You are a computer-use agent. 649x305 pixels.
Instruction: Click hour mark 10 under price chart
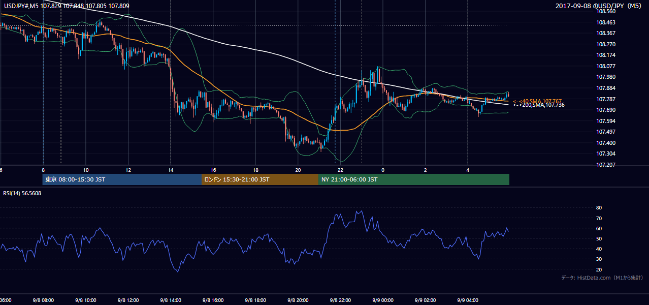click(x=86, y=170)
